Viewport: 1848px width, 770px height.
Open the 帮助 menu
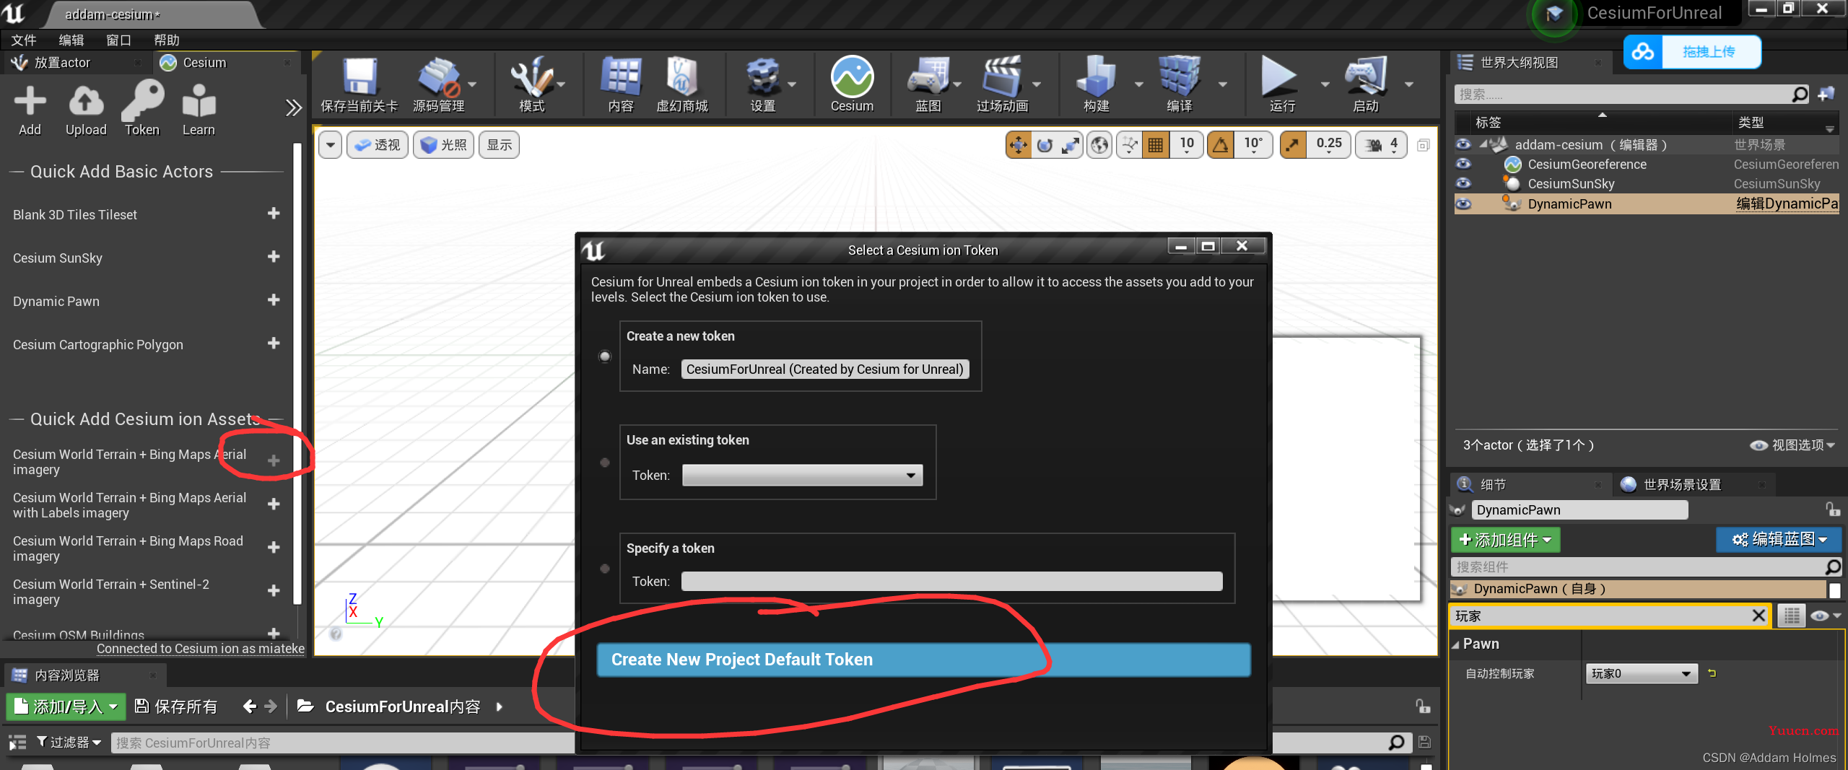coord(167,40)
